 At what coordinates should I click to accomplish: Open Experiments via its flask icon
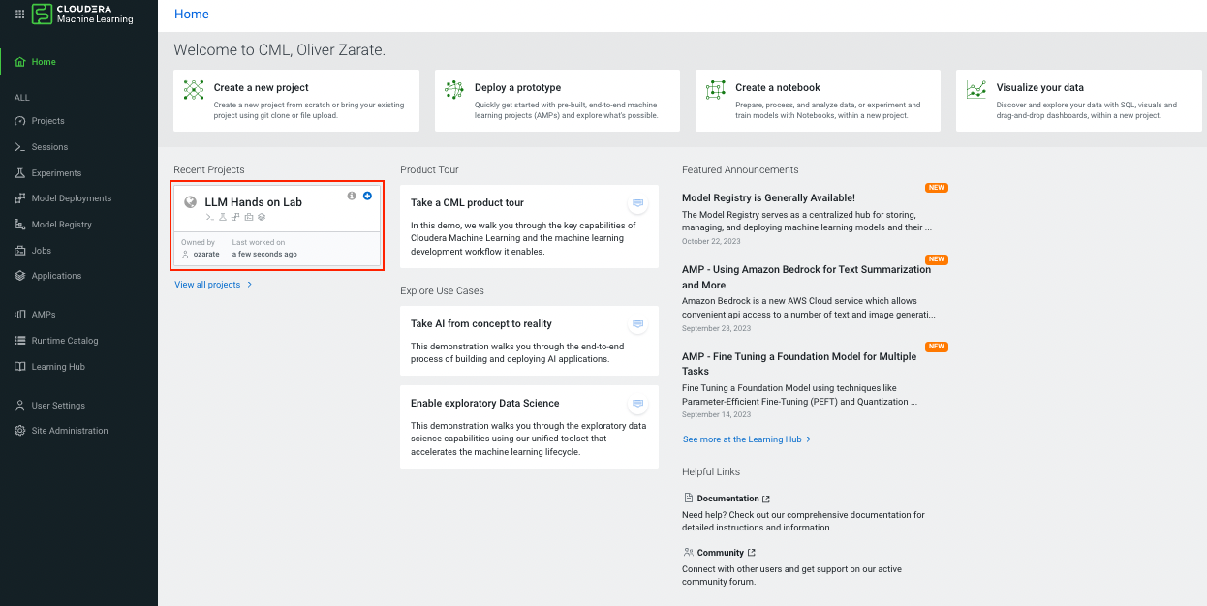(20, 173)
